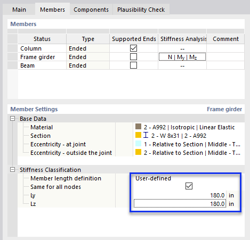Click the in unit next to Ly
The image size is (250, 240).
(x=231, y=195)
